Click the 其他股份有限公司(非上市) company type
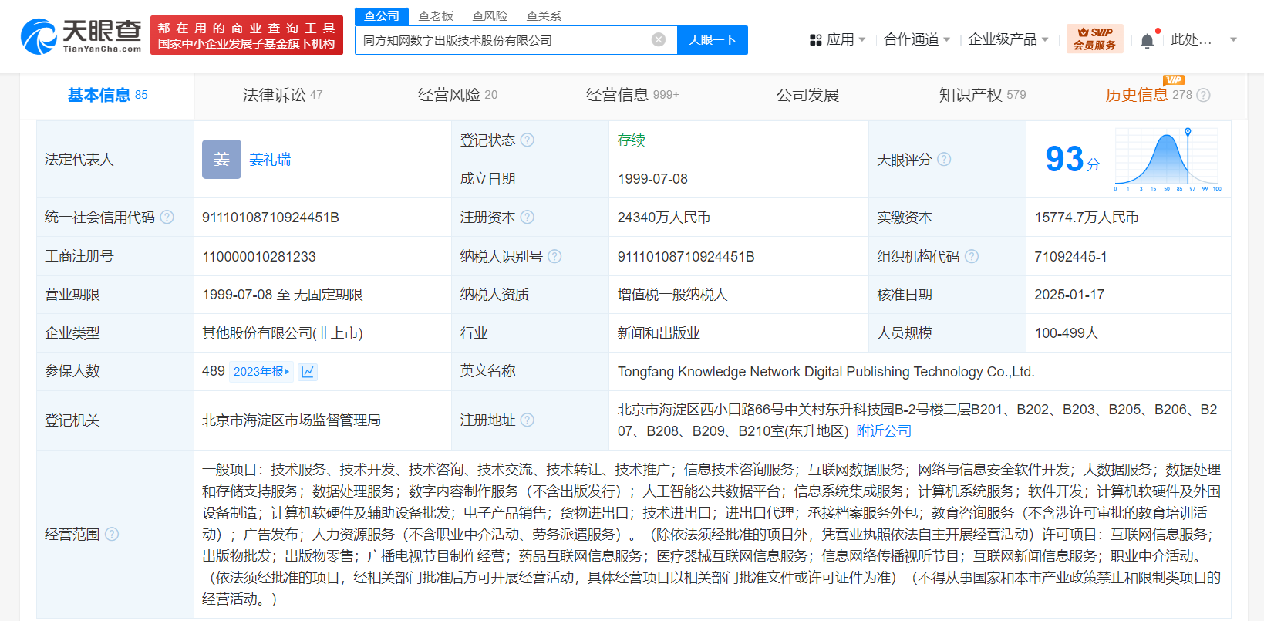Screen dimensions: 1264x621 point(282,333)
